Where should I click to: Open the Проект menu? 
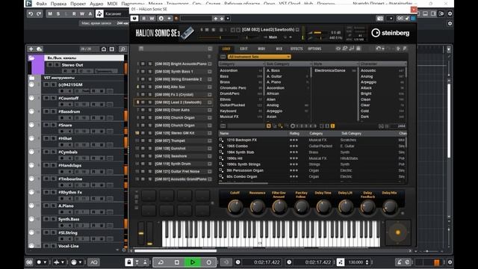pos(78,4)
